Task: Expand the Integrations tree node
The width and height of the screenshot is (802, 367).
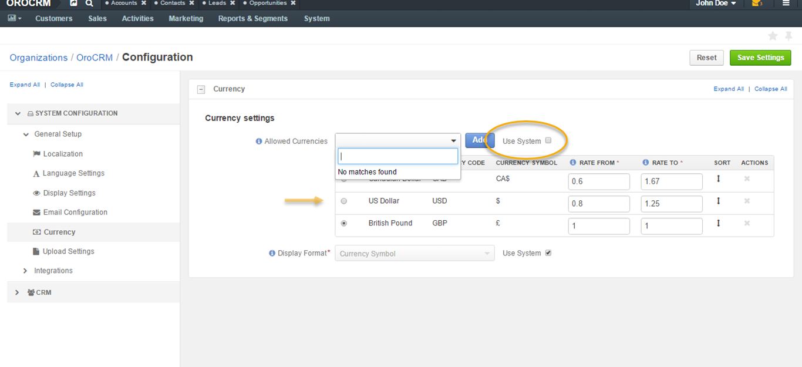Action: click(25, 271)
